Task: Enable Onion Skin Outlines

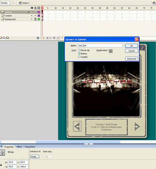Action: pyautogui.click(x=50, y=38)
